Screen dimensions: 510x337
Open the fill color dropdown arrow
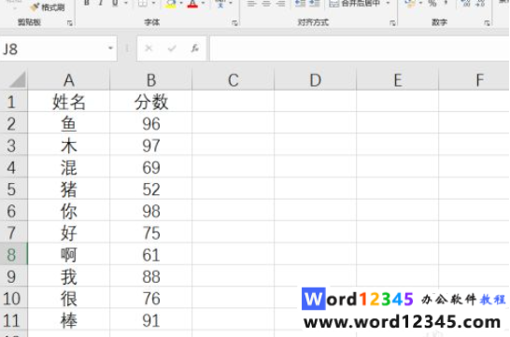point(181,4)
